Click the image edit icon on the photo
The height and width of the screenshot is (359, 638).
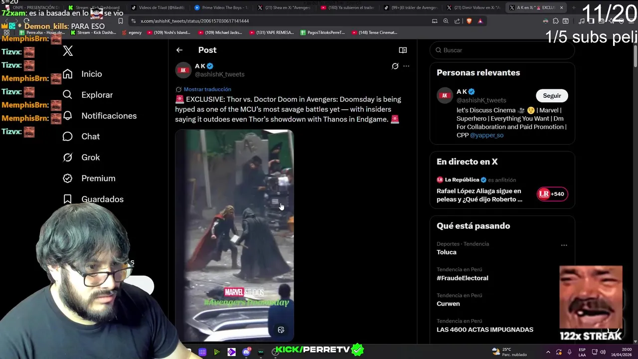coord(281,330)
